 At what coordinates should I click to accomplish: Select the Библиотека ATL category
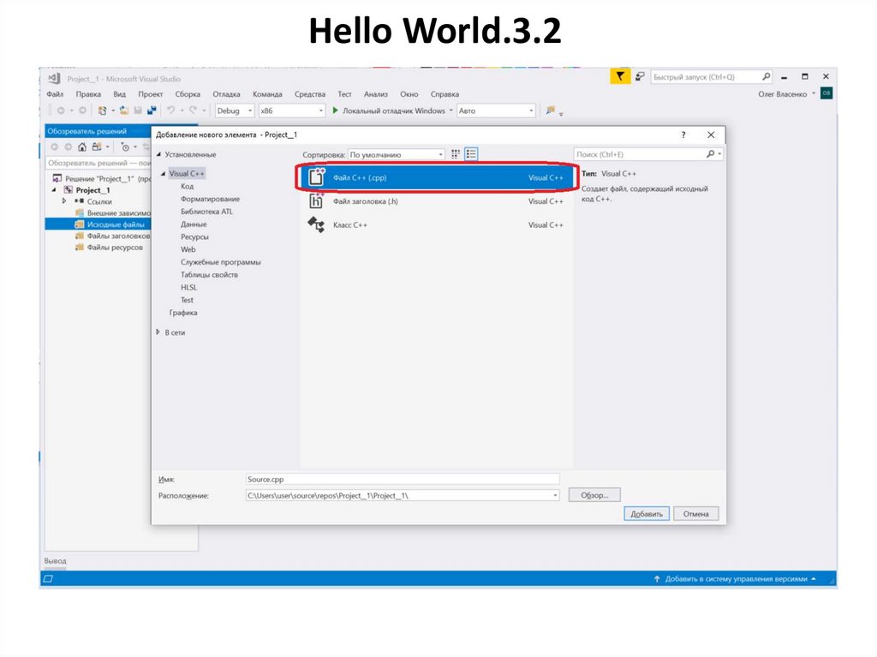pos(206,212)
